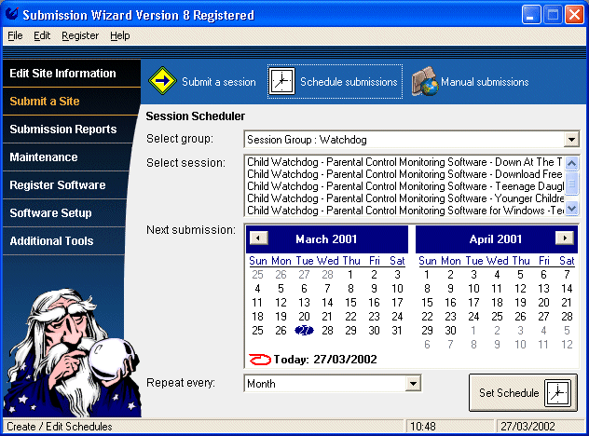The height and width of the screenshot is (436, 589).
Task: Open Software Setup in the sidebar
Action: pyautogui.click(x=64, y=213)
